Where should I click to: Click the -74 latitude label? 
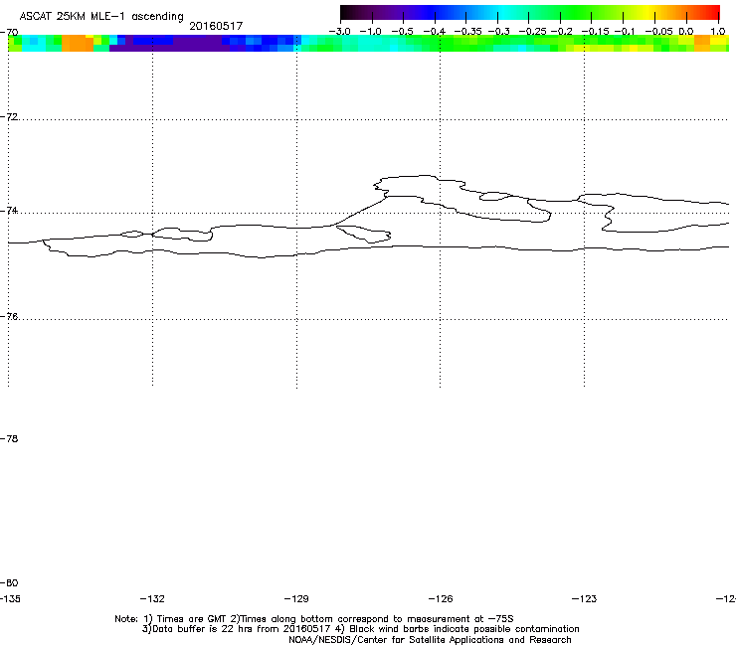point(9,210)
